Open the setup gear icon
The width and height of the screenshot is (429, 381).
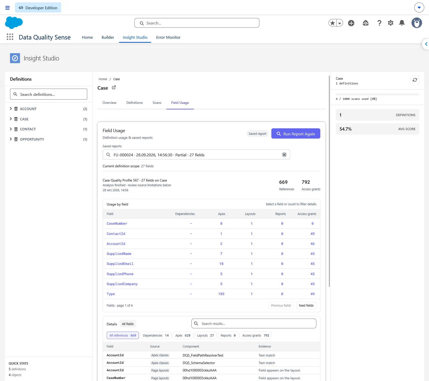tap(391, 23)
